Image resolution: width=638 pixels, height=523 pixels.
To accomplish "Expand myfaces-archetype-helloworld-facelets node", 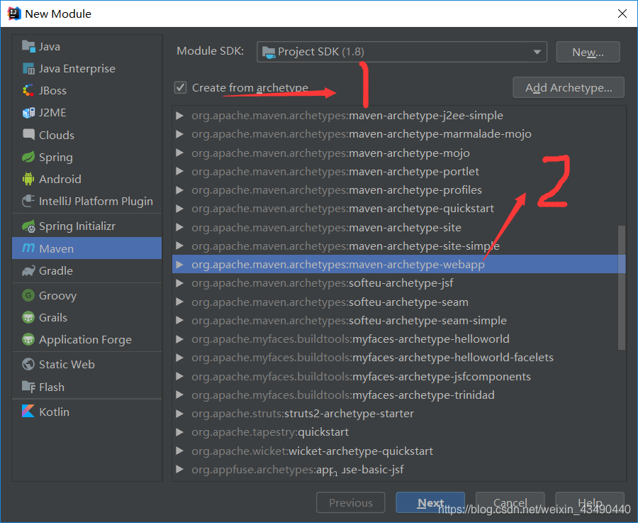I will (x=179, y=358).
